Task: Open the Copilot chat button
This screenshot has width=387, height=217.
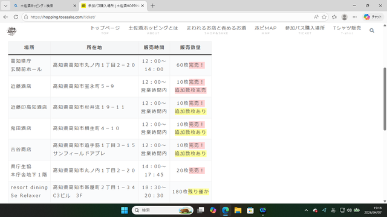Action: pyautogui.click(x=372, y=17)
